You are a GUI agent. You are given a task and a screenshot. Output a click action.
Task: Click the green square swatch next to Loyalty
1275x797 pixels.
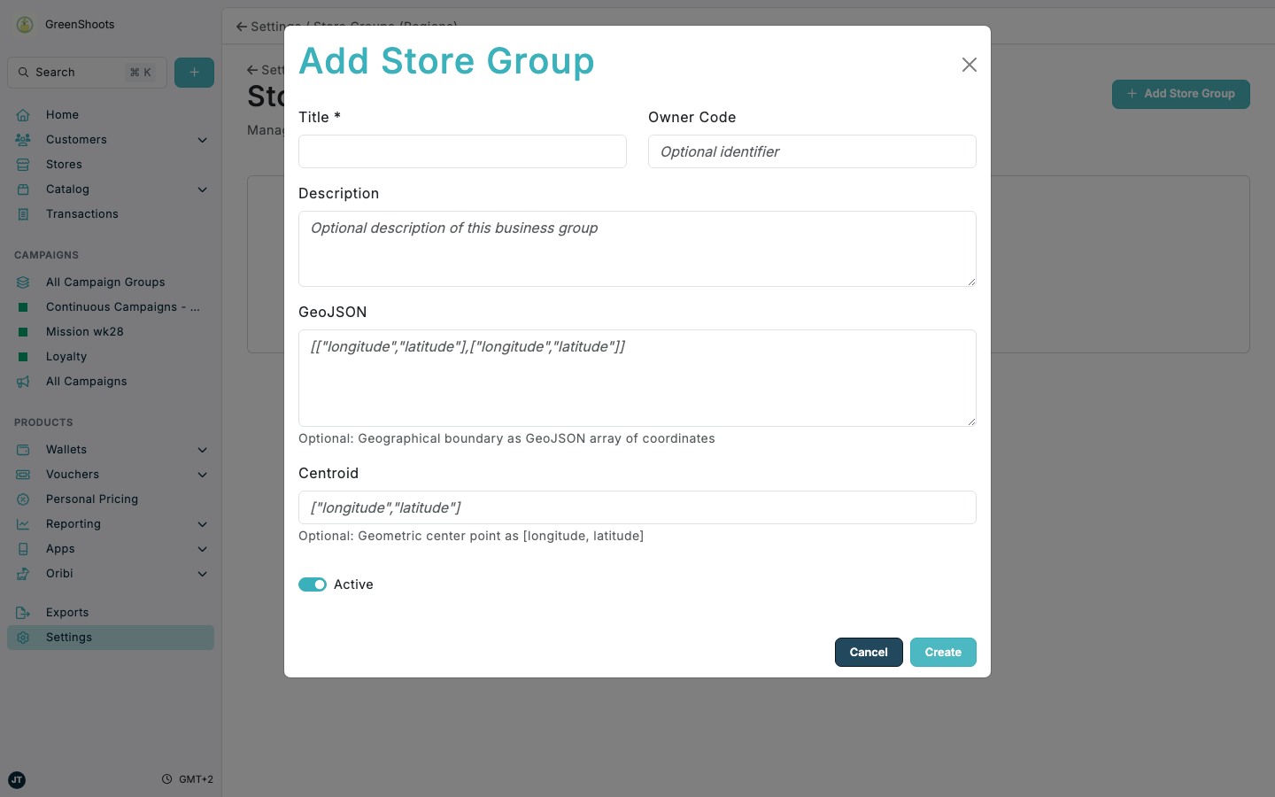tap(24, 356)
